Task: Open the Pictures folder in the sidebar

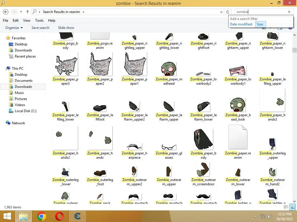Action: coord(21,99)
